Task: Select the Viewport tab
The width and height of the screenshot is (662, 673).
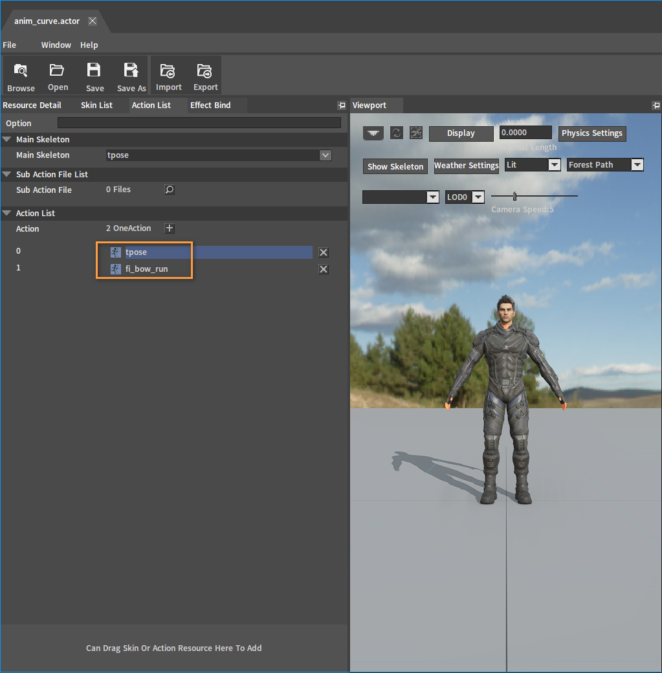Action: (x=370, y=105)
